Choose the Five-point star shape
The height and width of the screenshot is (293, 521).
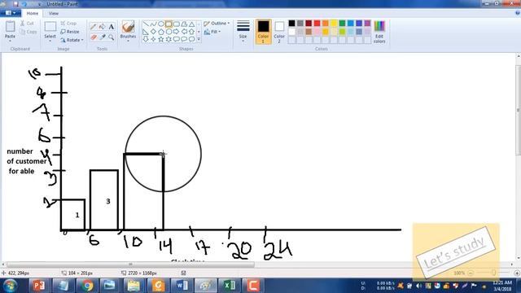tap(161, 39)
